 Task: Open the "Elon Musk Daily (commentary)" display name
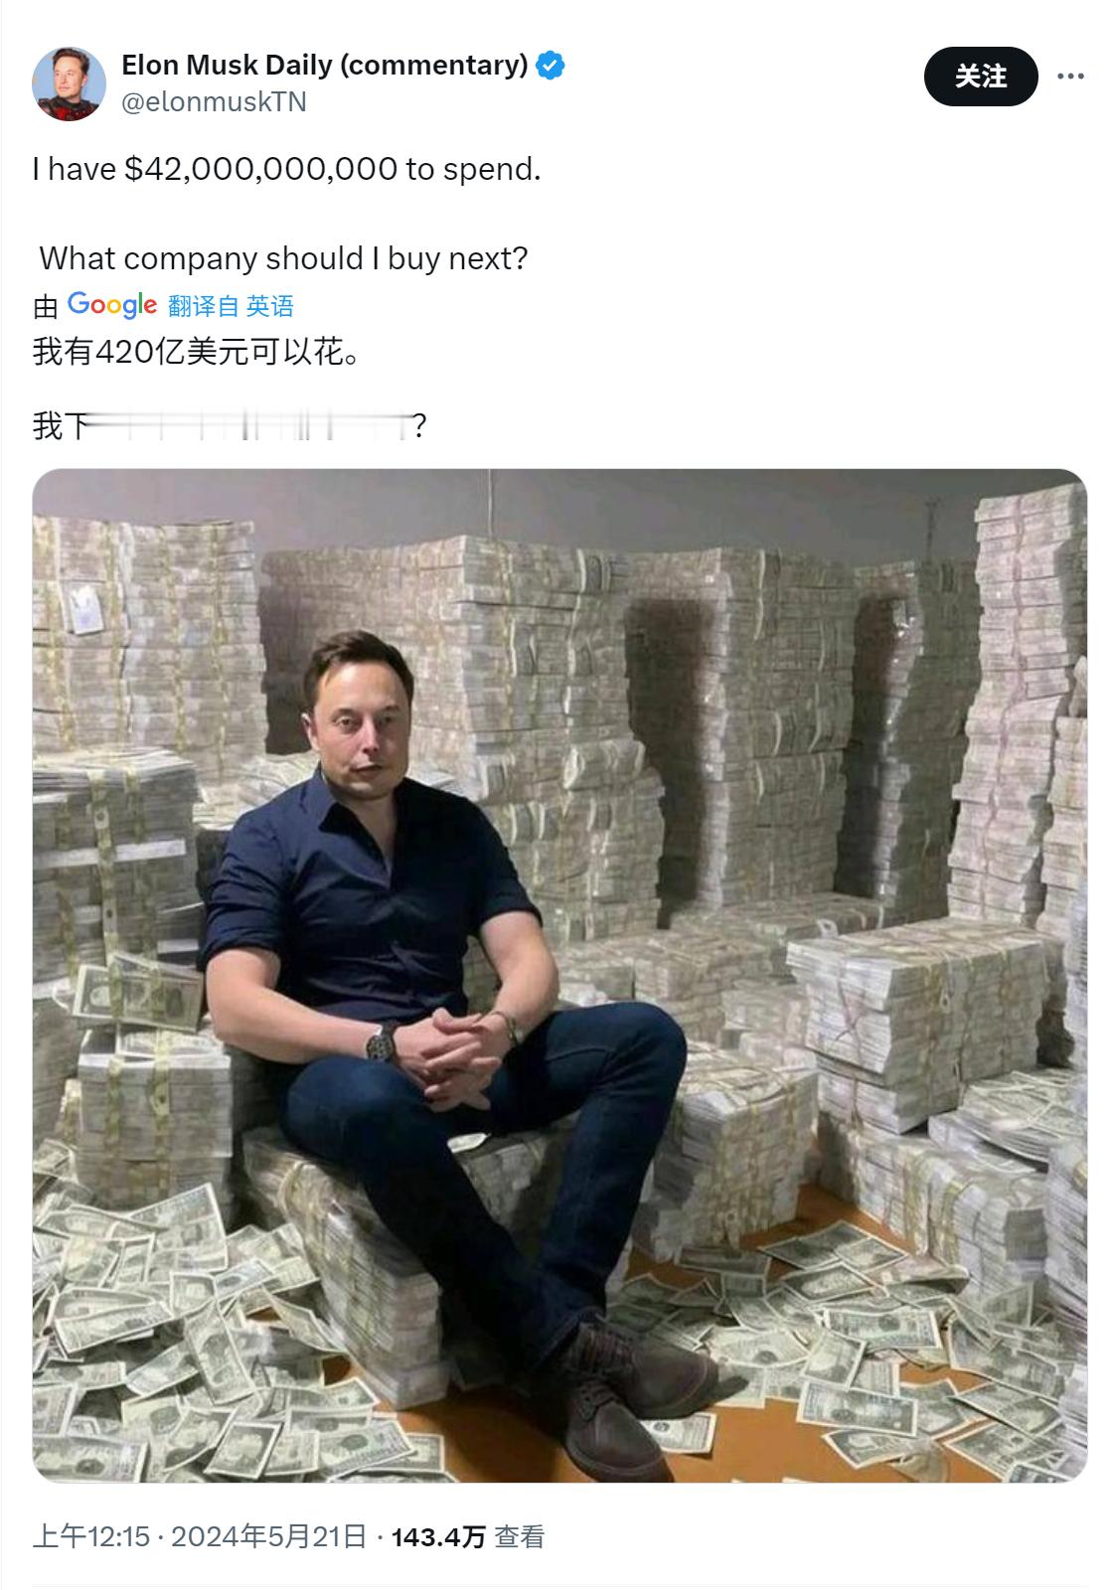coord(325,66)
